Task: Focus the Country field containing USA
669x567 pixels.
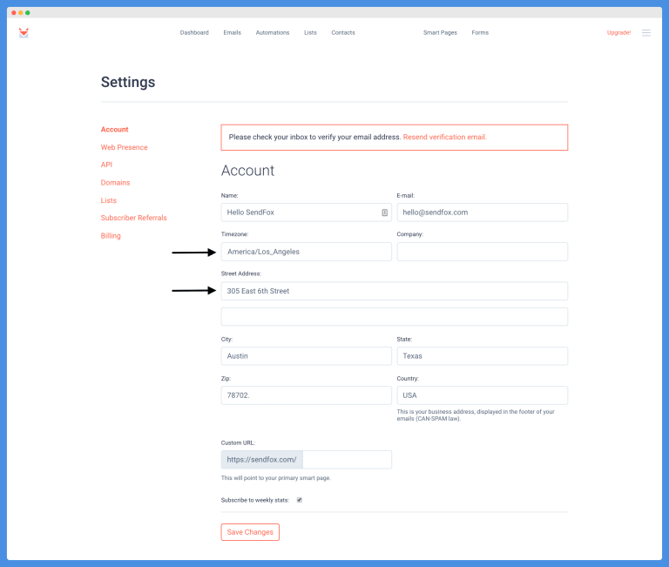Action: point(482,395)
